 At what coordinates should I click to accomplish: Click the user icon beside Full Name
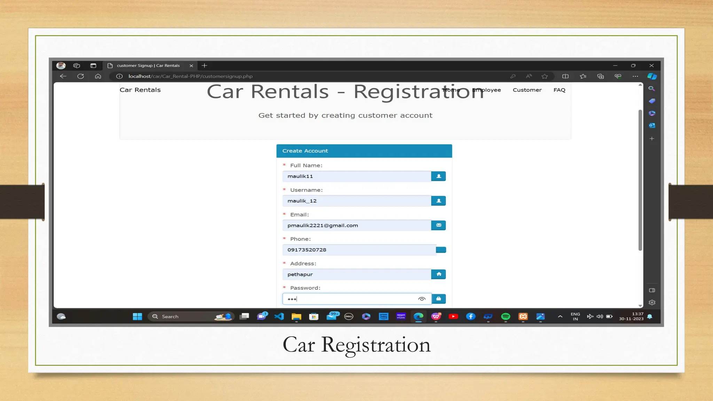[439, 176]
